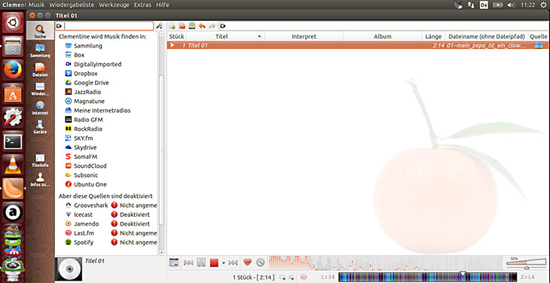
Task: Open the Extras menu
Action: [x=142, y=5]
